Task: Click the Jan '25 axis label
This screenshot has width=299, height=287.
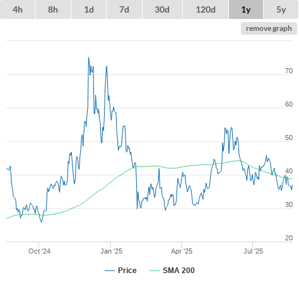Action: click(111, 251)
